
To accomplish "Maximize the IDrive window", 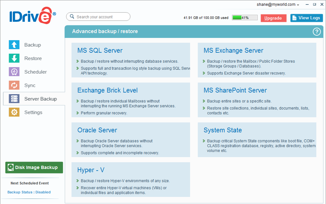I will point(314,4).
